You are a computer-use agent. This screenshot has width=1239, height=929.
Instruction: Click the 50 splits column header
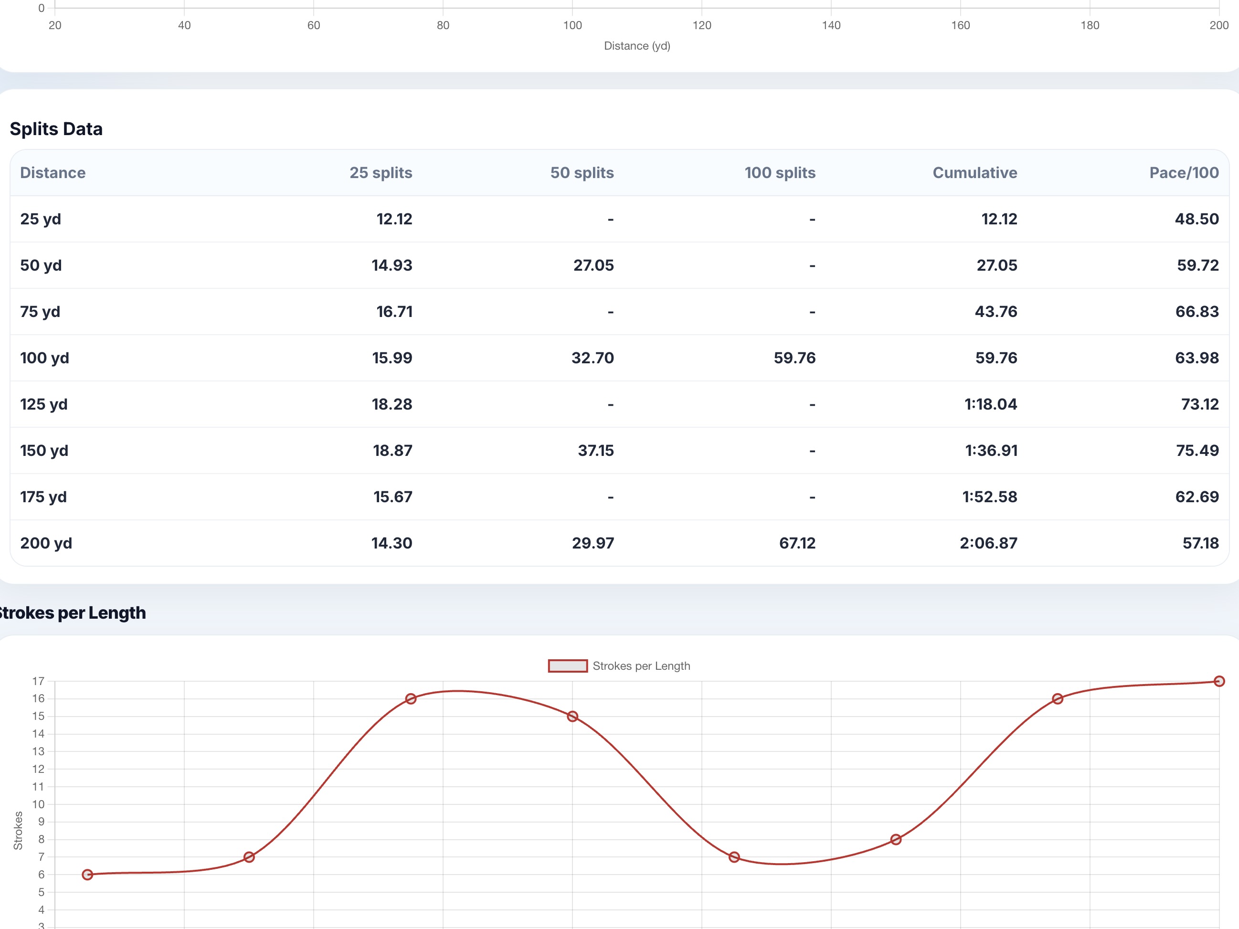pos(582,172)
